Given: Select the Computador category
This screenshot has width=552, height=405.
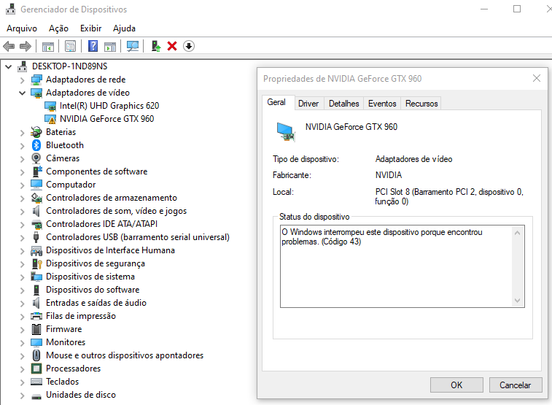Looking at the screenshot, I should coord(71,185).
